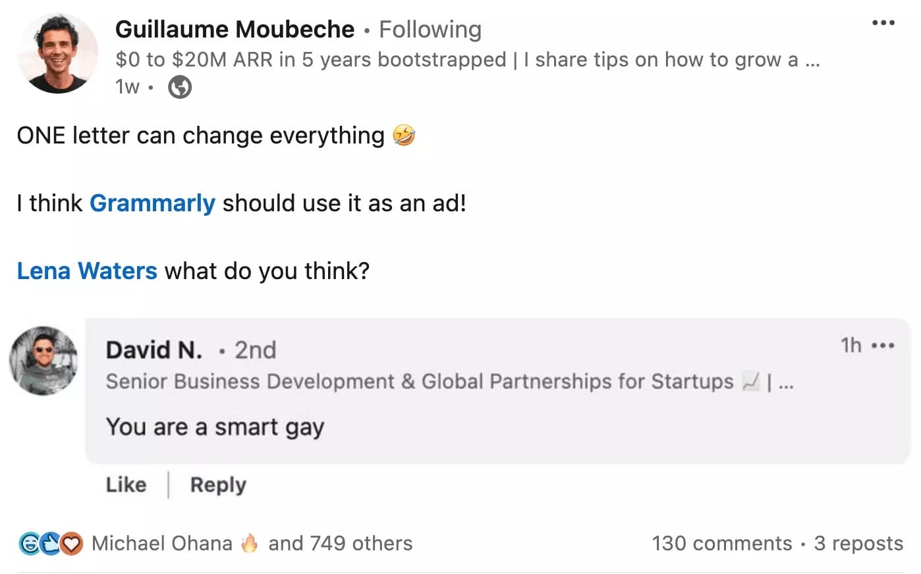This screenshot has width=921, height=574.
Task: Click Michael Ohana's name in reactions
Action: point(161,543)
